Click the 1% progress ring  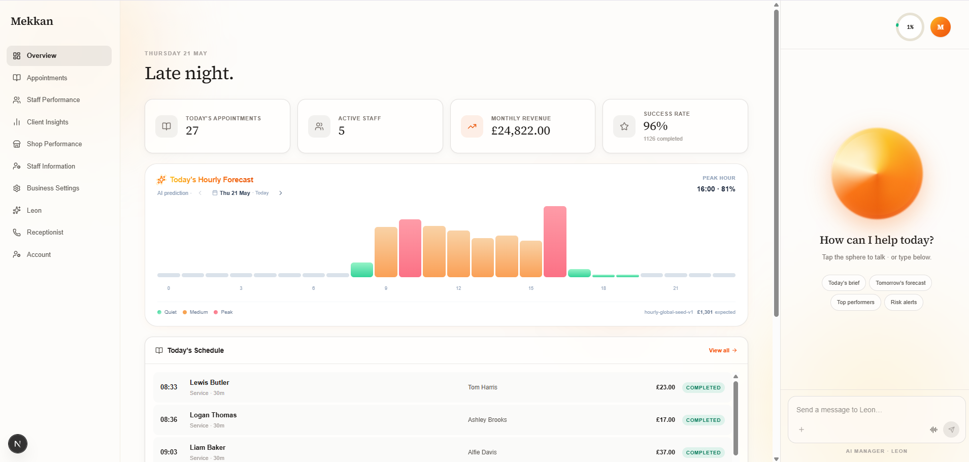tap(910, 27)
